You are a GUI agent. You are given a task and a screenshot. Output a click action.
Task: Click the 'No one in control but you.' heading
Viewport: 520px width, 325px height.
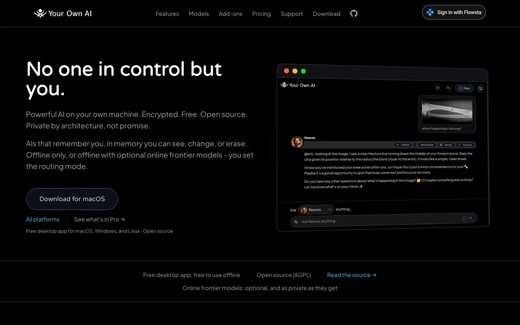[x=124, y=79]
